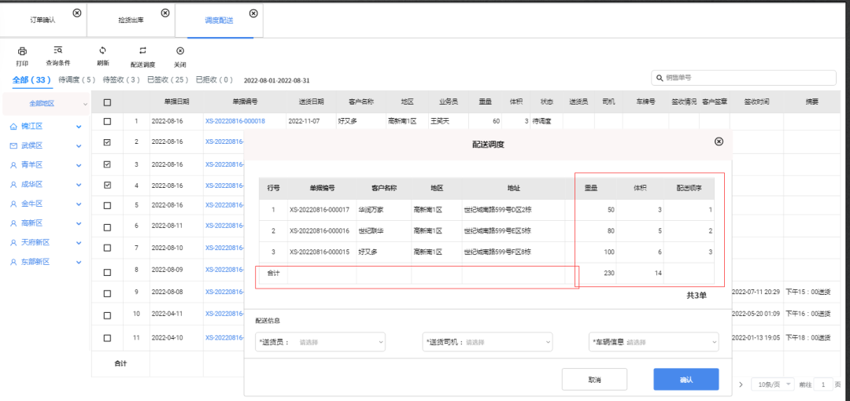Click the 销售单号 search input field

[748, 79]
